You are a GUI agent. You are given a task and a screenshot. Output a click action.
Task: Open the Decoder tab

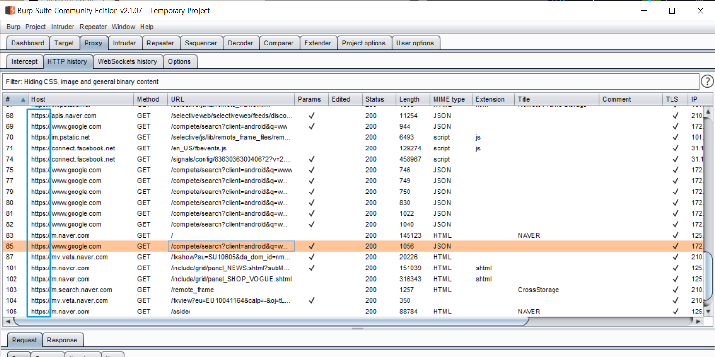[x=241, y=43]
